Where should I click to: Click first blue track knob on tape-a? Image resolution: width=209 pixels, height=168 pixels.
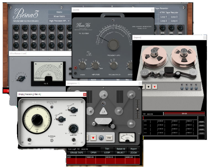click(x=182, y=88)
